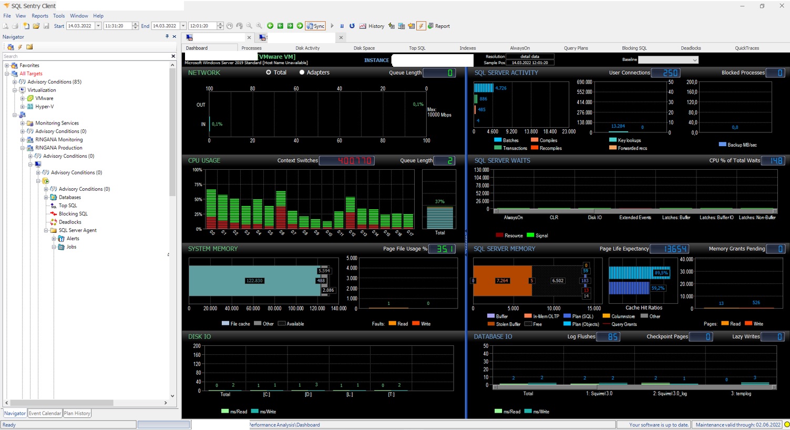The width and height of the screenshot is (790, 430).
Task: Switch to the QuickTraces tab
Action: [747, 48]
